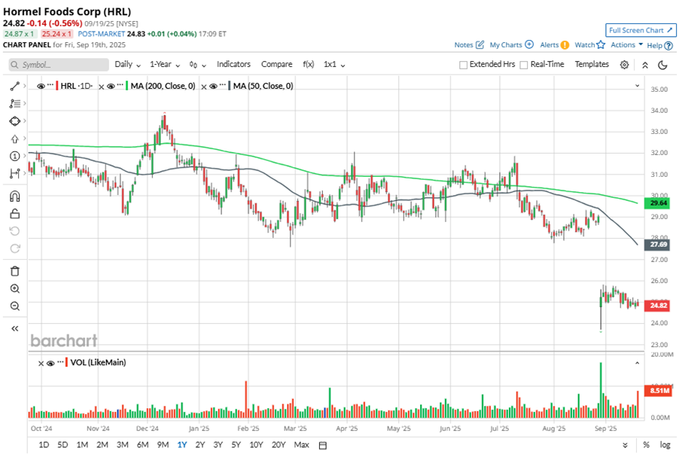Click the MA 50 dark gray color marker

(229, 86)
